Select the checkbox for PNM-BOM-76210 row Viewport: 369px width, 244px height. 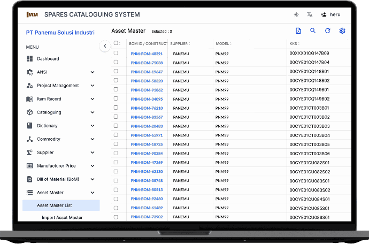tap(116, 108)
